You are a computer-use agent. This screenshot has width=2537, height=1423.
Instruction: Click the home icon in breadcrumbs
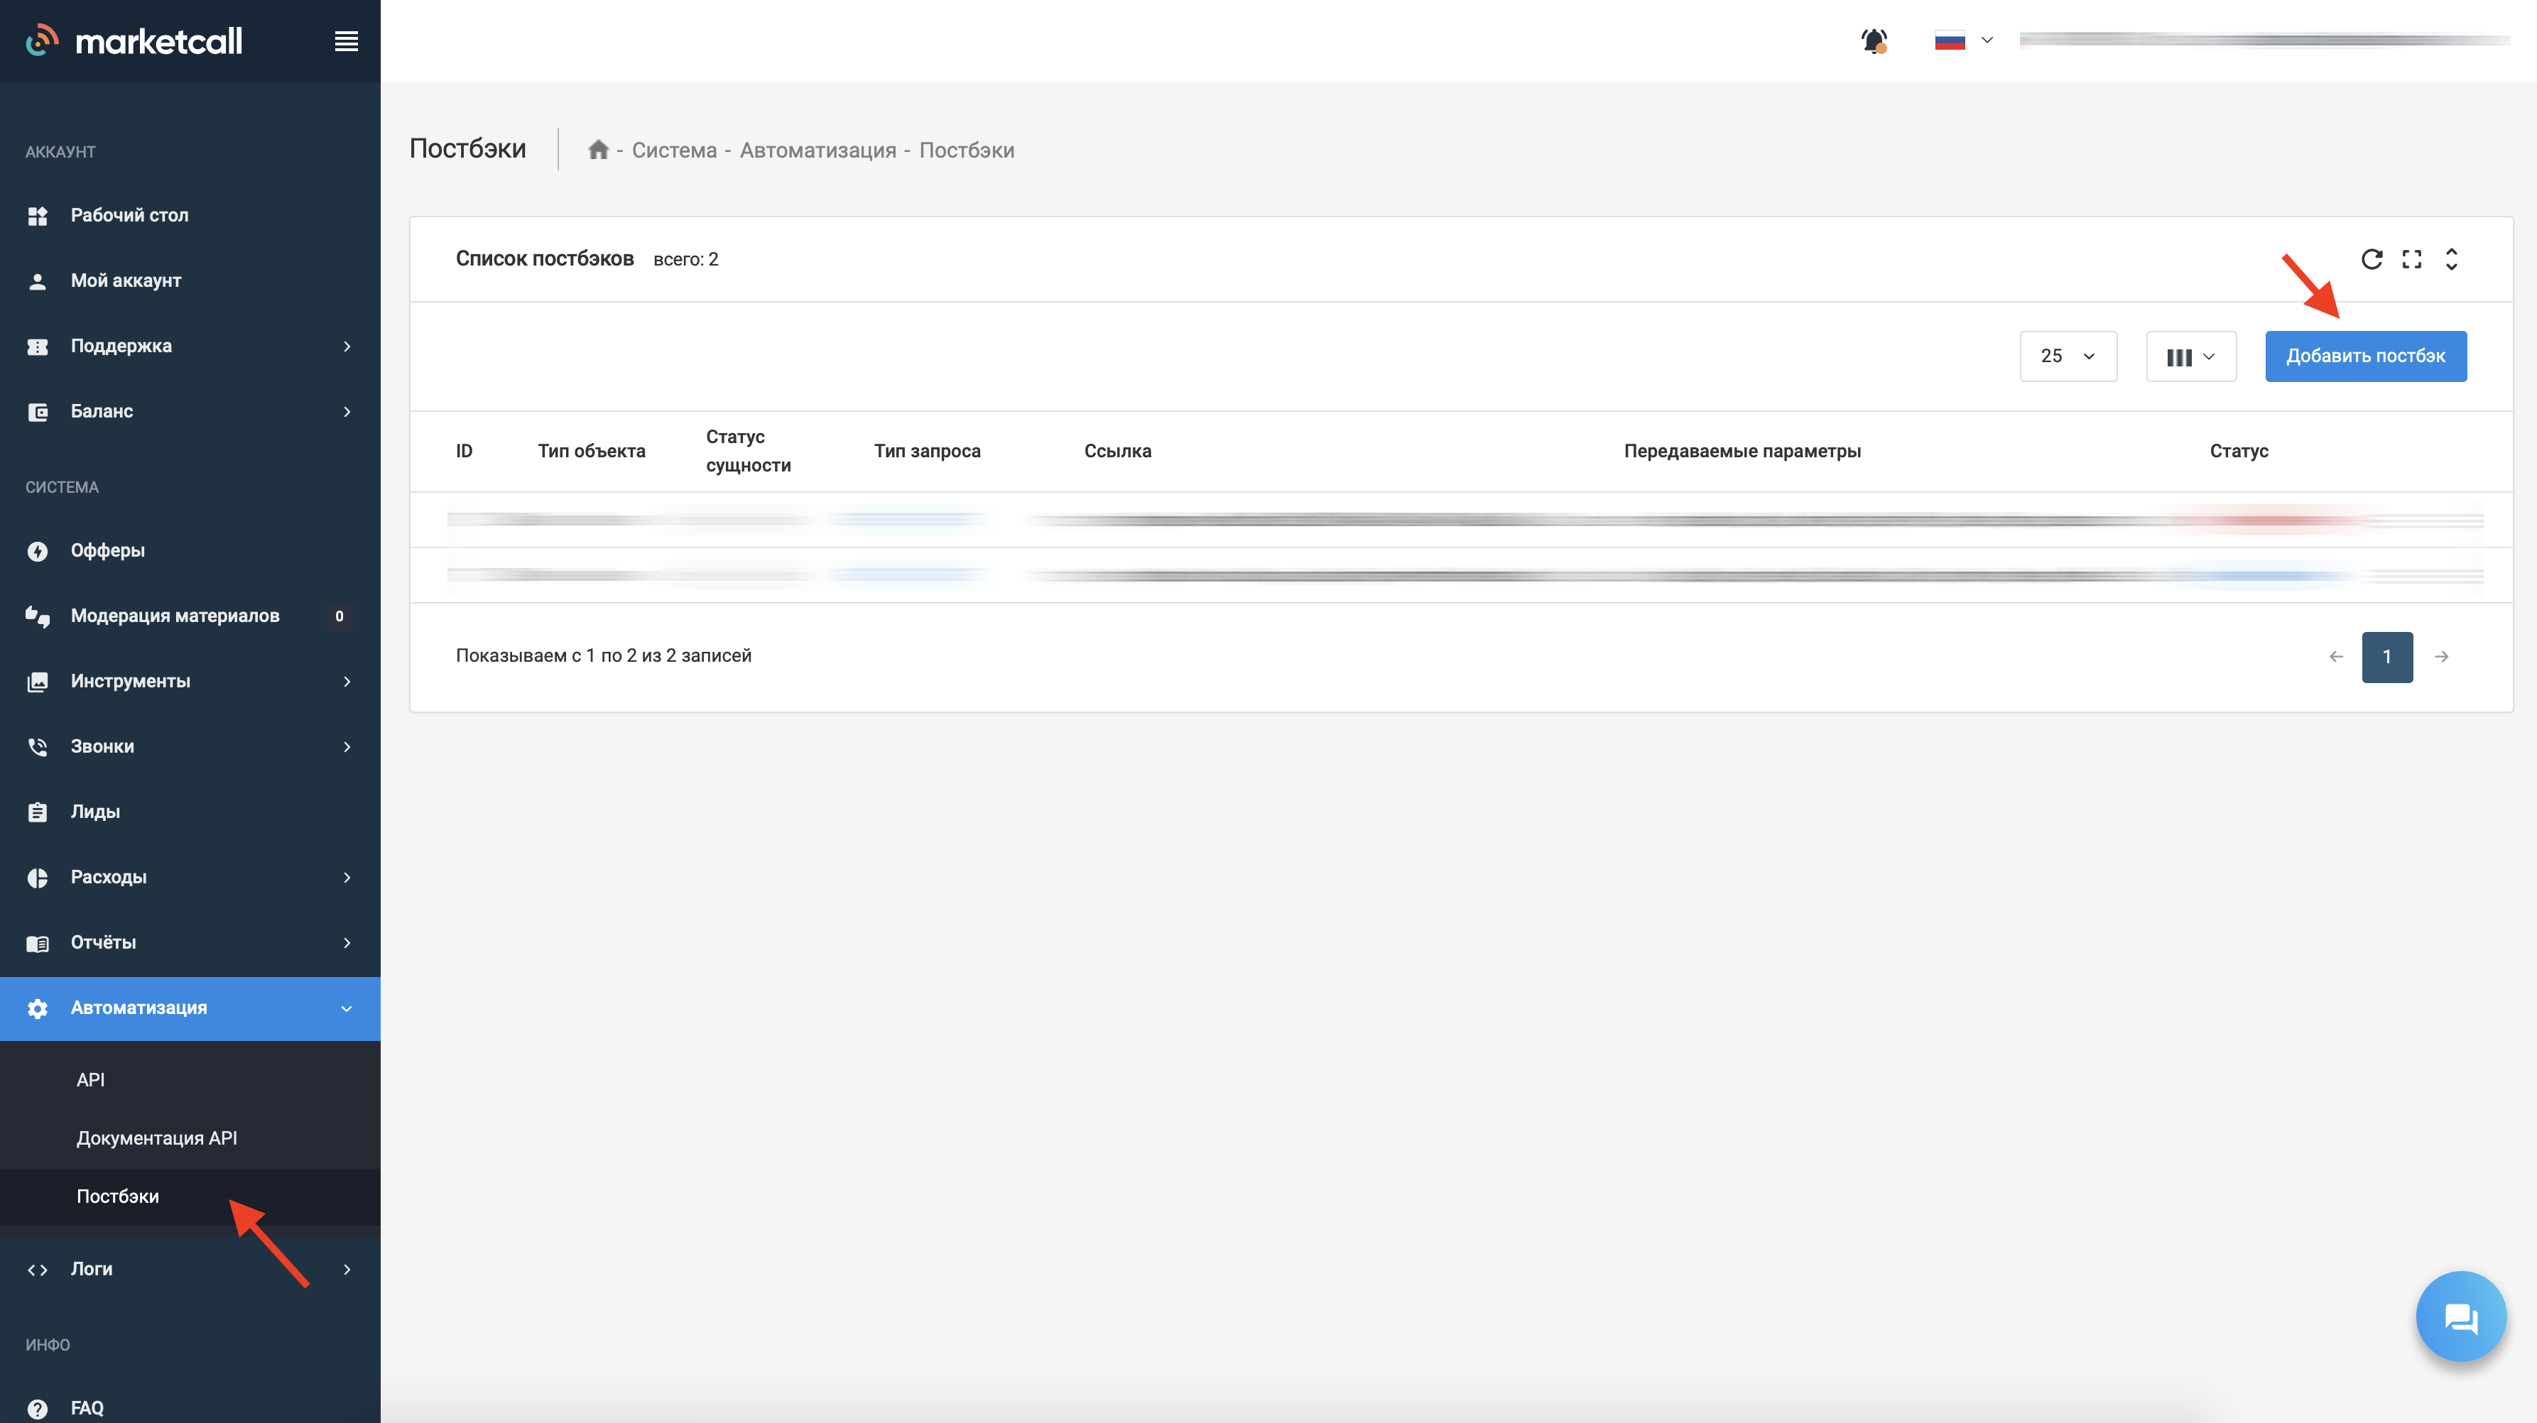coord(598,150)
